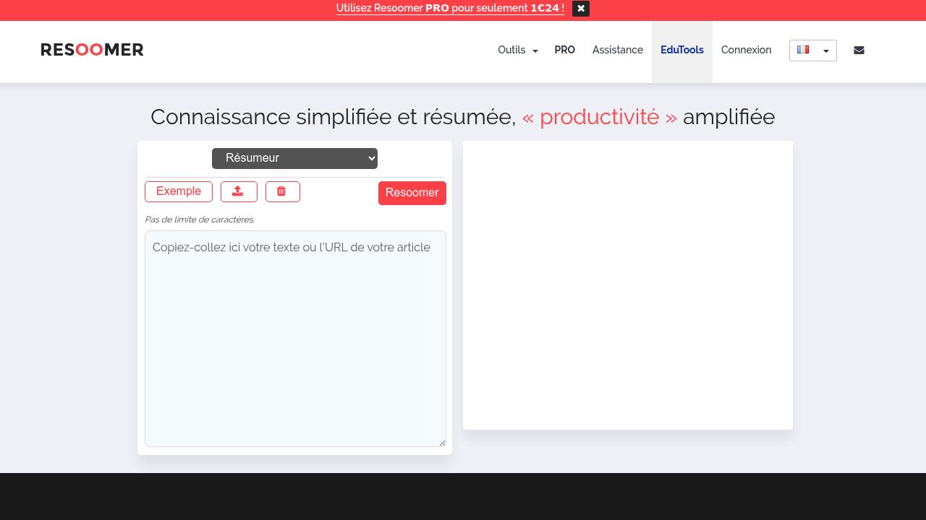Expand the Résumeur mode dropdown
The height and width of the screenshot is (520, 926).
tap(294, 158)
